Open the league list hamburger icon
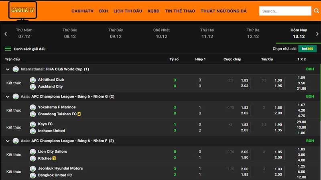 pos(8,49)
